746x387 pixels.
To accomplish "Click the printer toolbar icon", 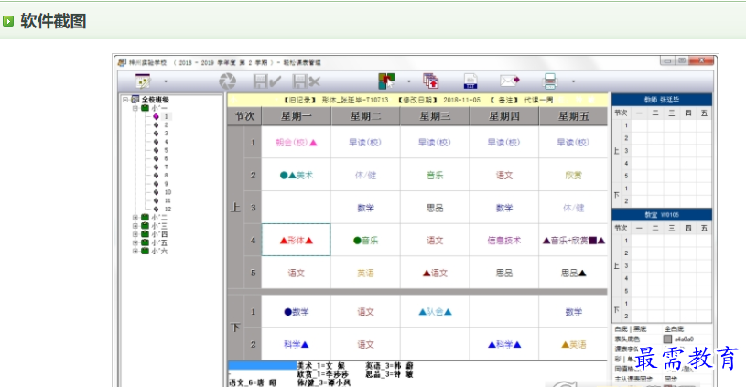I will (550, 81).
